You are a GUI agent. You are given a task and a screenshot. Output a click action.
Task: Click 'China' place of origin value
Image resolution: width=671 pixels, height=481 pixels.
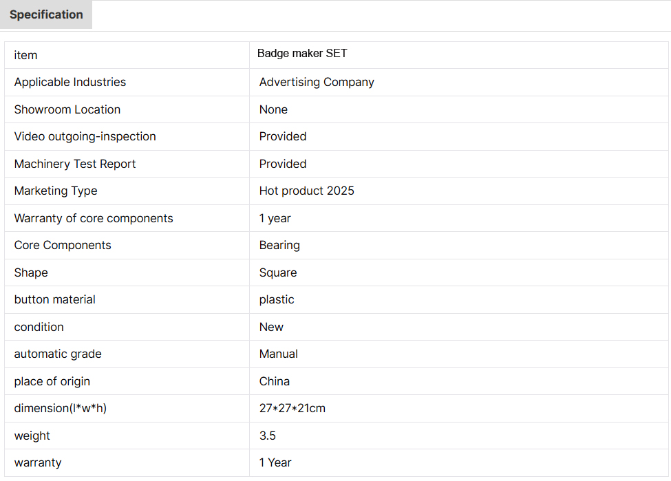(275, 381)
